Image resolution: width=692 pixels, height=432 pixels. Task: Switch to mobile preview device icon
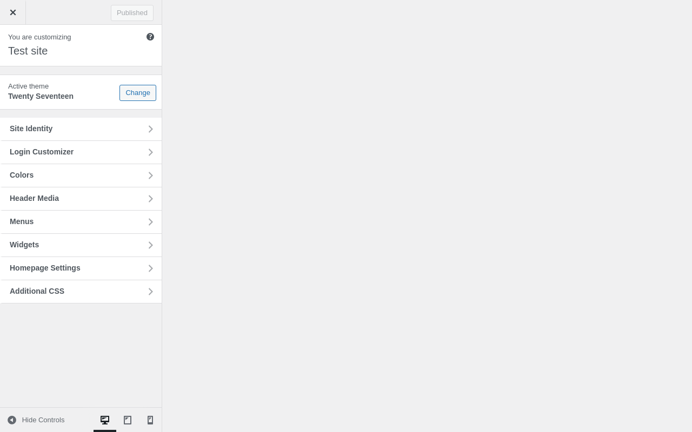[x=150, y=420]
